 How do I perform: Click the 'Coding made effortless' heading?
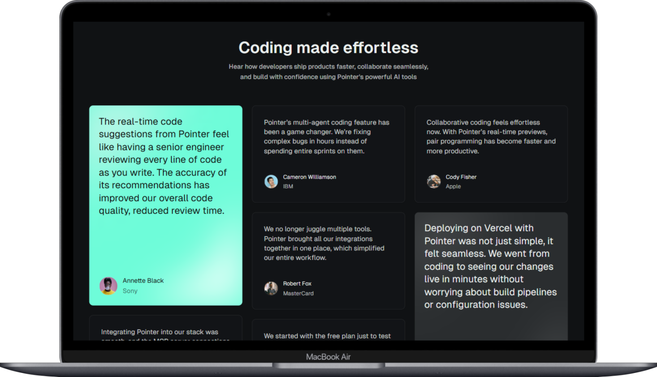coord(328,47)
